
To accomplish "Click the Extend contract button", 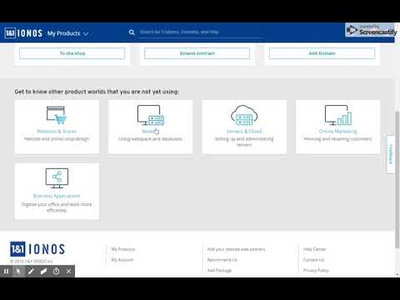I will 197,53.
